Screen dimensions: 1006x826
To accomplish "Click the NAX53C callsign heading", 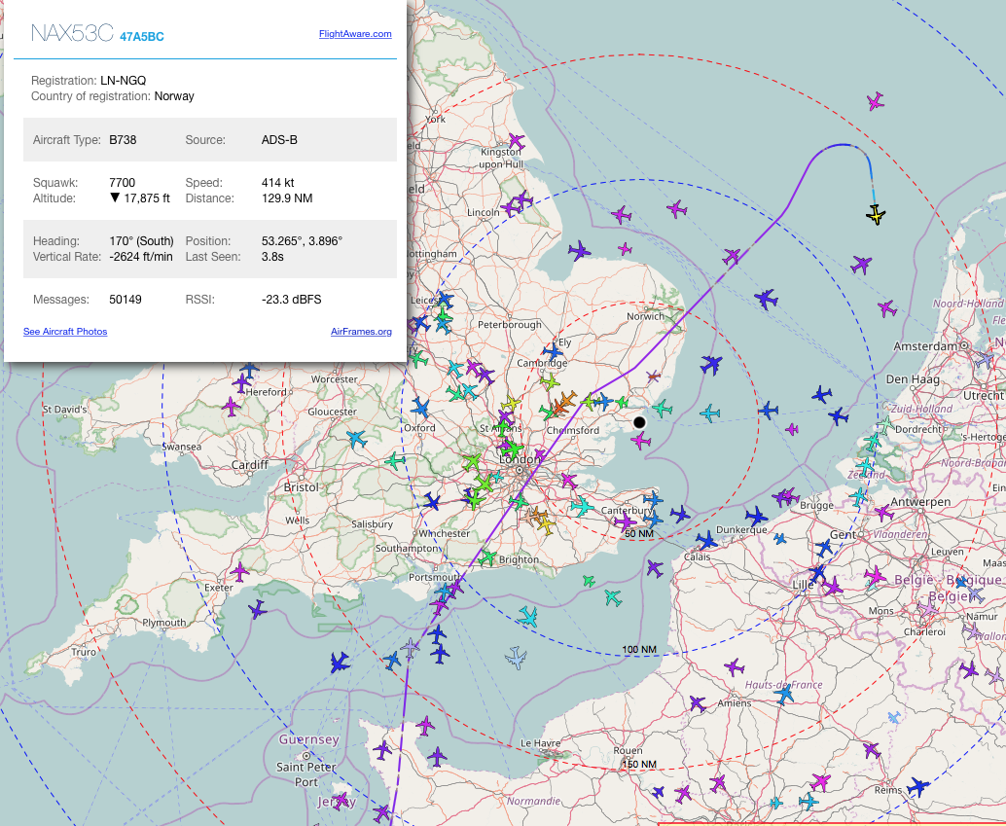I will (73, 33).
